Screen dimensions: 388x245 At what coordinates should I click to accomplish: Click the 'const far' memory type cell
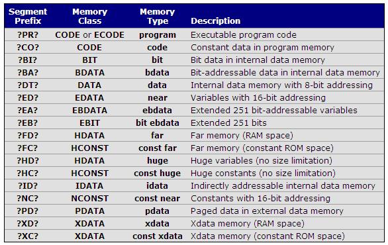click(x=158, y=148)
